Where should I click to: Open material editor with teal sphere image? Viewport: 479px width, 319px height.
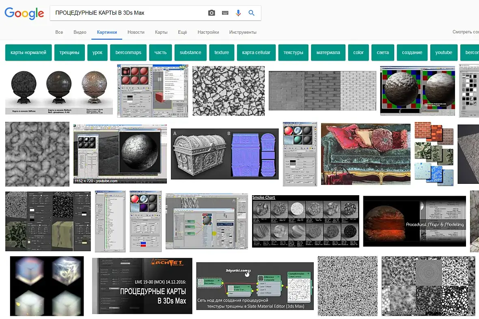[300, 154]
